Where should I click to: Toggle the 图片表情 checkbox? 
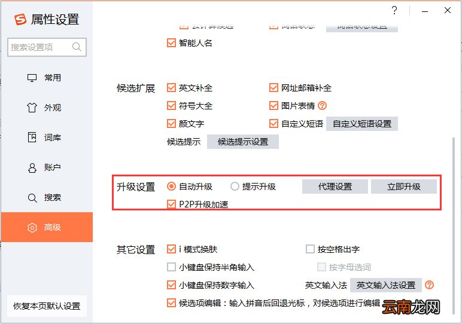(x=273, y=106)
